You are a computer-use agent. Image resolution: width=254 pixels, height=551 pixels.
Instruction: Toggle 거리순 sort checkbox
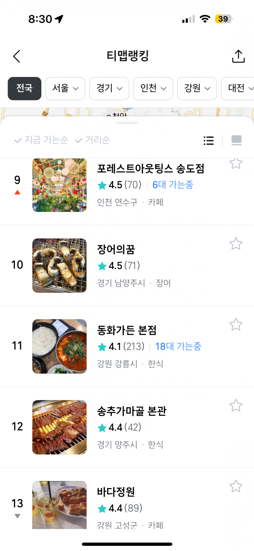click(92, 140)
